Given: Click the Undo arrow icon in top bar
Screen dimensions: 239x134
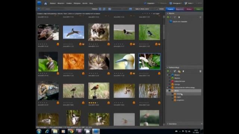Looking at the screenshot, I should (x=145, y=3).
